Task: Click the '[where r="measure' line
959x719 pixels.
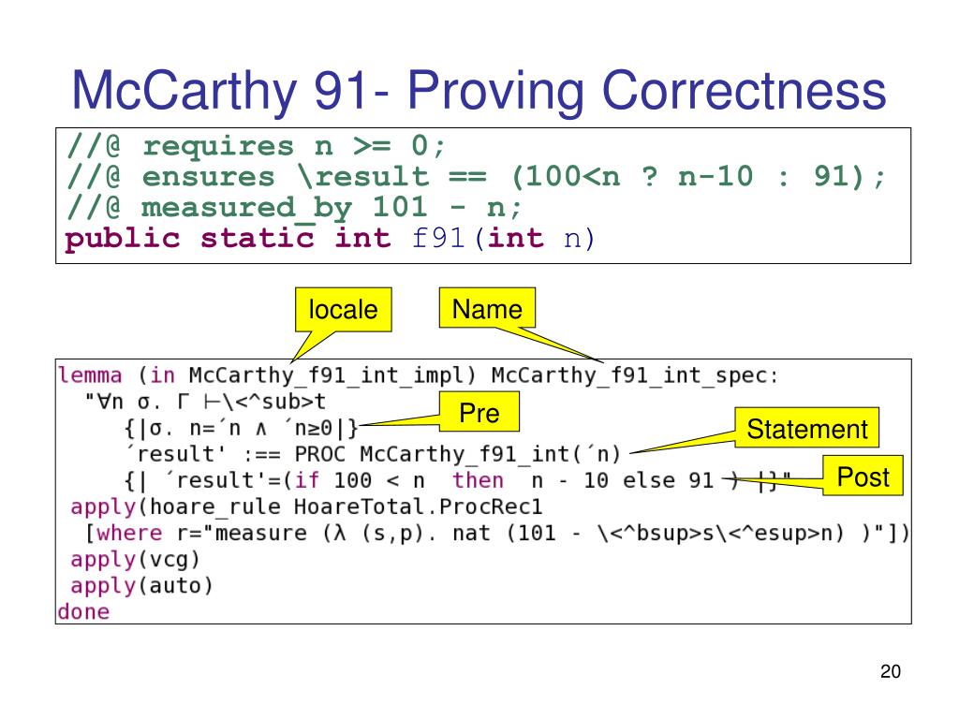Action: 496,533
